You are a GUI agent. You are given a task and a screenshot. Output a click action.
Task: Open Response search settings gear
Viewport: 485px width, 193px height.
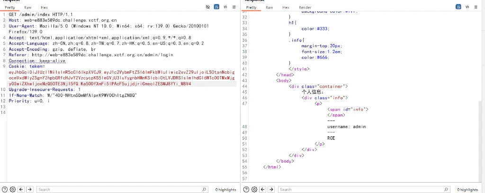point(254,189)
